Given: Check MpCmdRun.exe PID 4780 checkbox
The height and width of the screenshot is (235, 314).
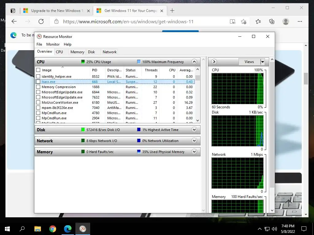Looking at the screenshot, I should 38,113.
